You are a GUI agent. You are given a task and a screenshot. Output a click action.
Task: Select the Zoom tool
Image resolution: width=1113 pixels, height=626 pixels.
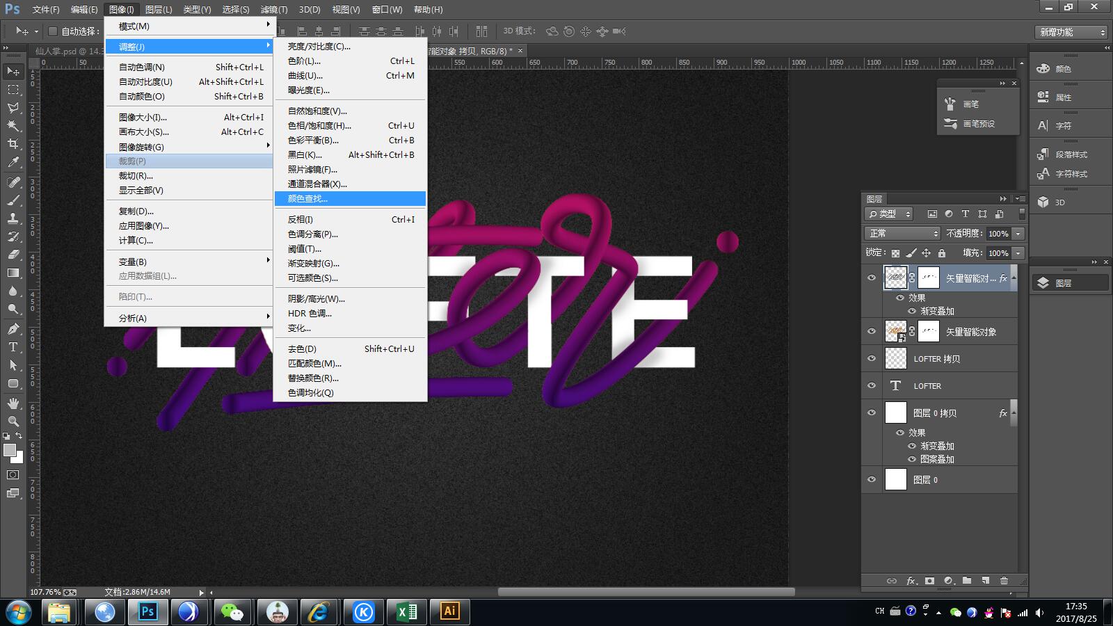coord(13,422)
